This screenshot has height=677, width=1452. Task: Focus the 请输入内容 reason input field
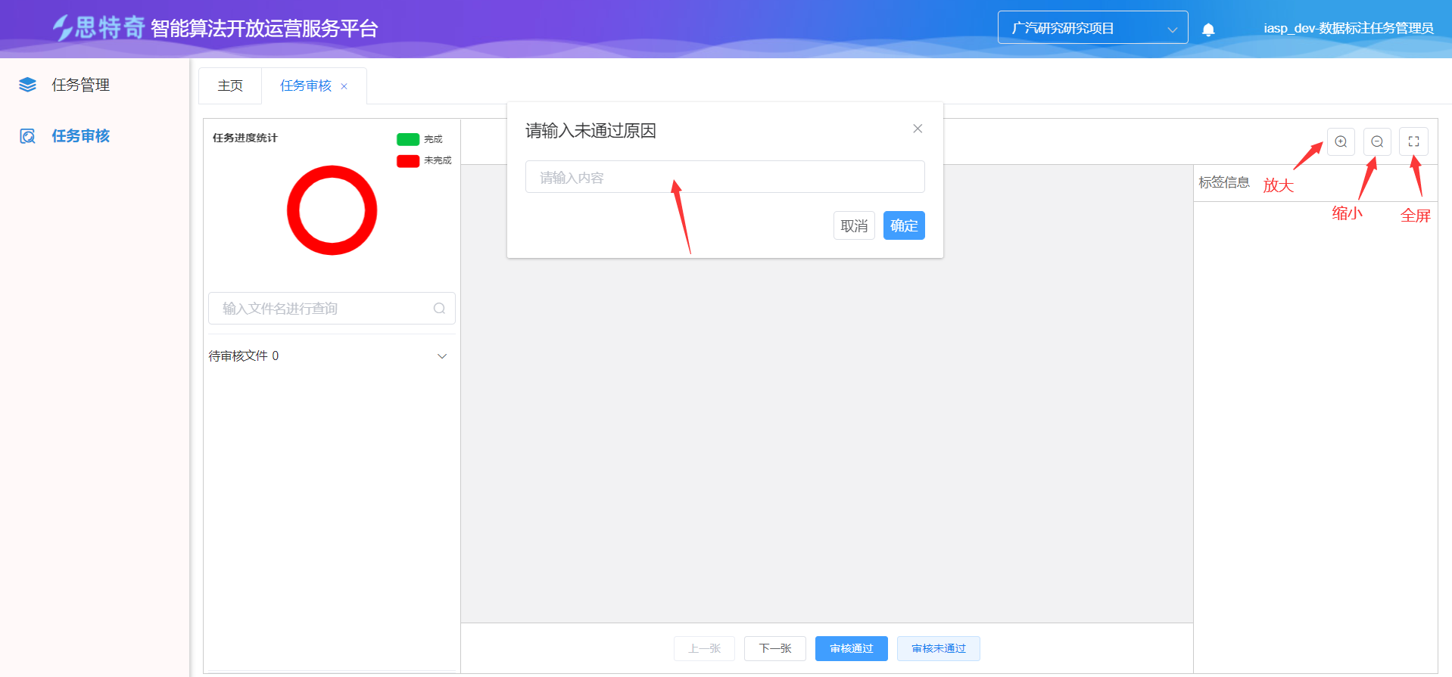click(x=724, y=177)
